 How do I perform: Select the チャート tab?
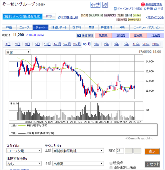tap(41, 27)
